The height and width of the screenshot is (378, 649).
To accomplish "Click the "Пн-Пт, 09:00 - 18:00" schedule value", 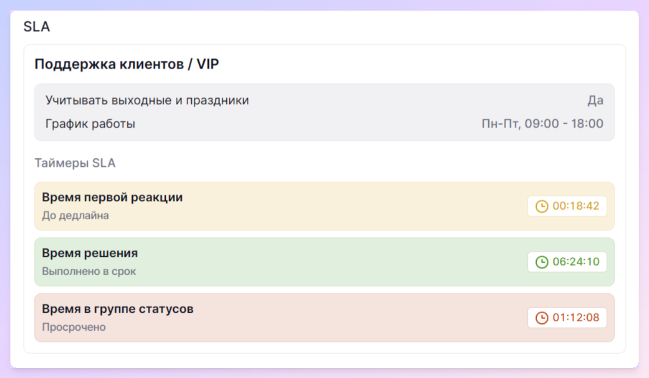I will 542,124.
